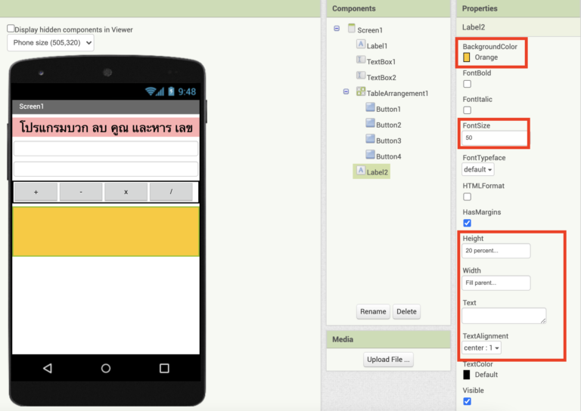Select Button3 in the components tree
This screenshot has width=581, height=411.
388,141
